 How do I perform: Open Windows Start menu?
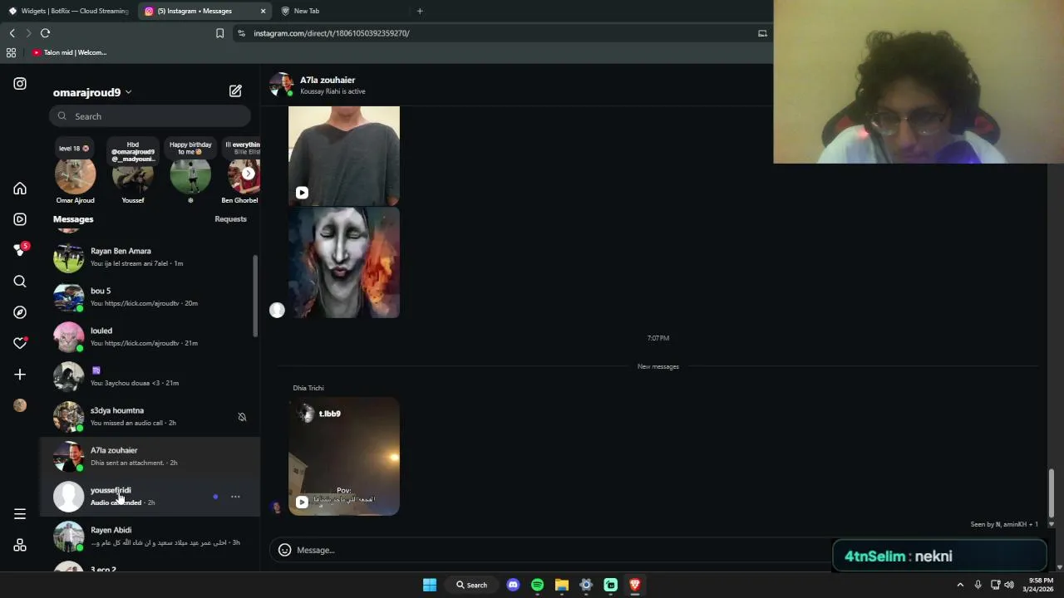pyautogui.click(x=430, y=585)
